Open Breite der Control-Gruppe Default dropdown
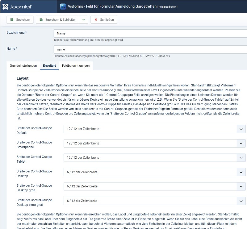This screenshot has width=247, height=229. 154,129
